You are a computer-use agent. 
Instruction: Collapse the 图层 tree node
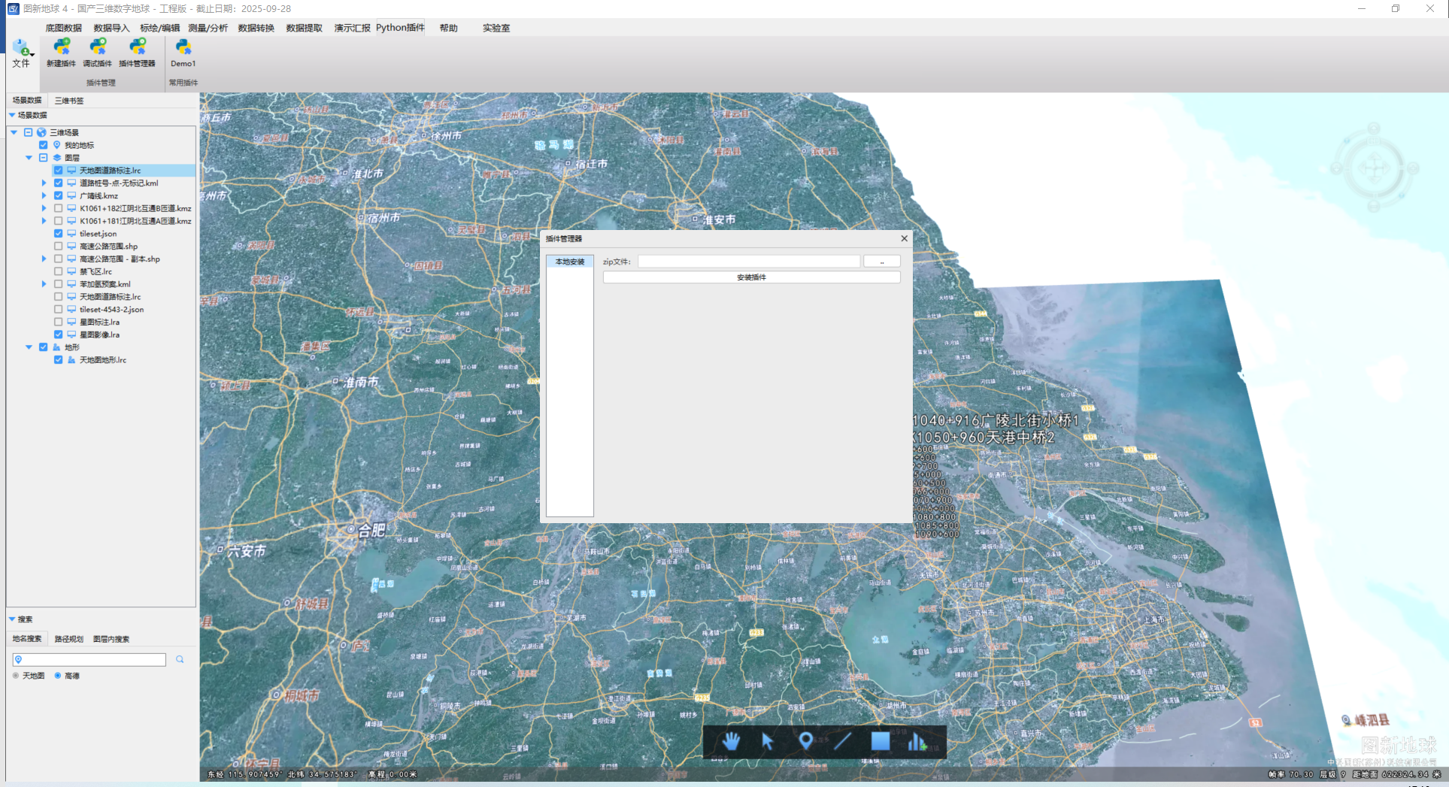(x=29, y=158)
